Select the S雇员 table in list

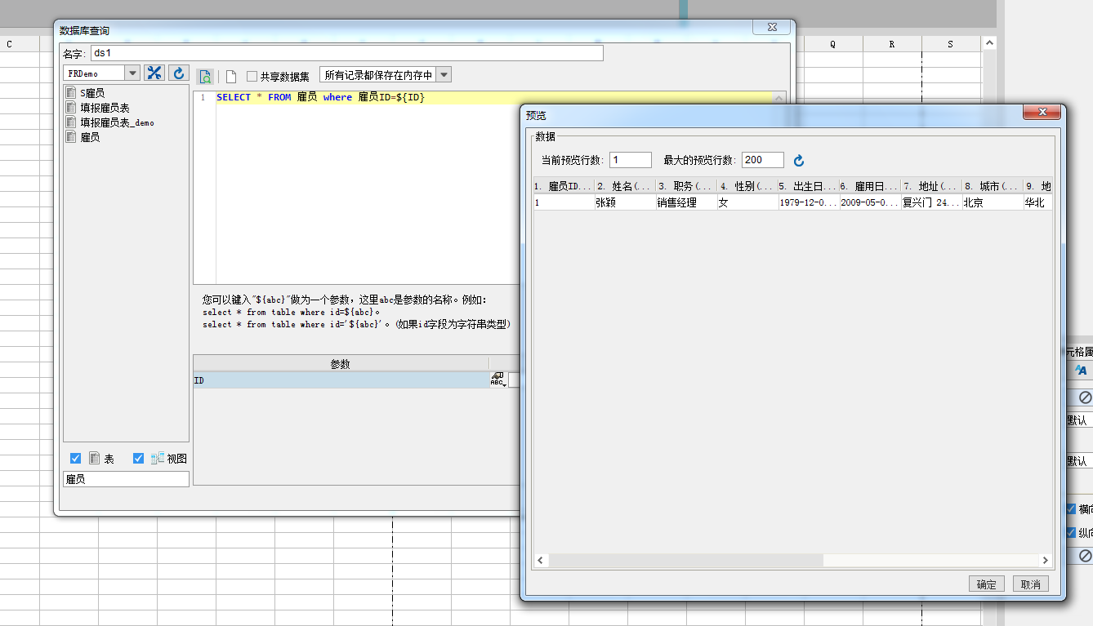tap(91, 94)
